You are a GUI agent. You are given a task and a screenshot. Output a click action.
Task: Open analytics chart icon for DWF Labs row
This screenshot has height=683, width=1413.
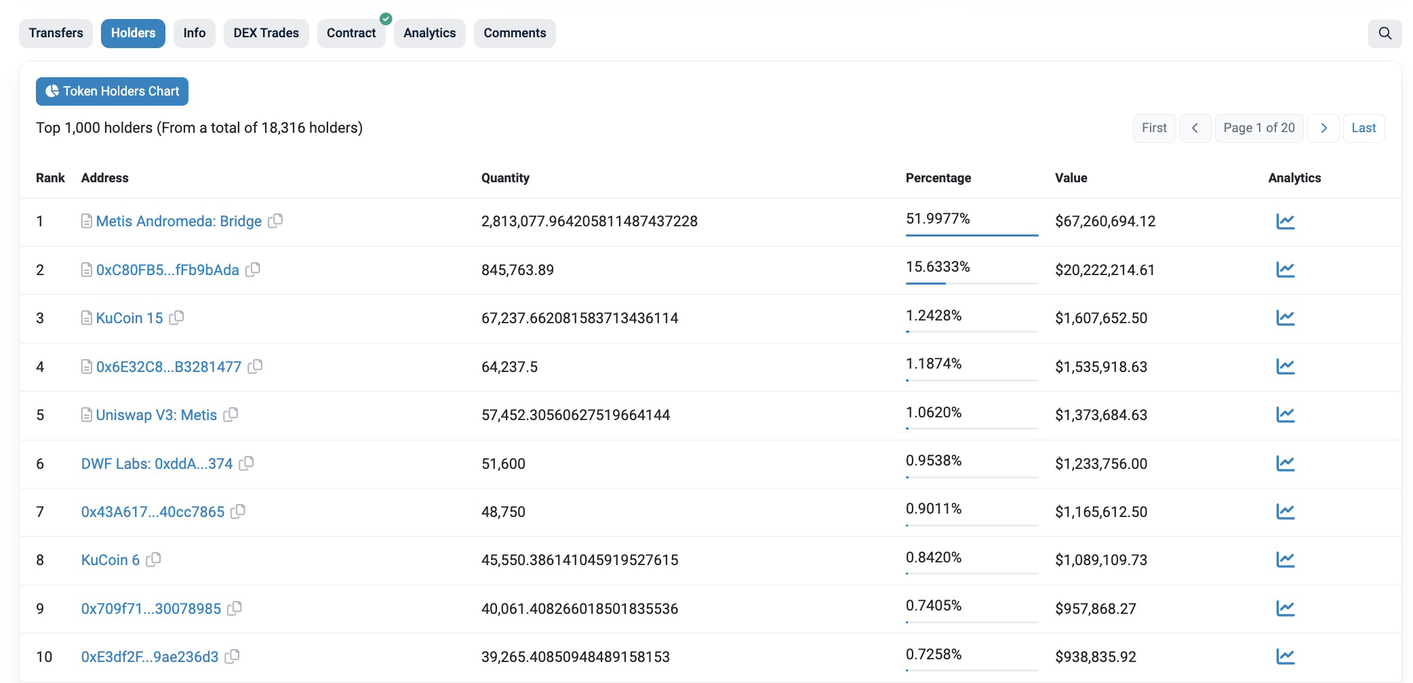click(1285, 463)
